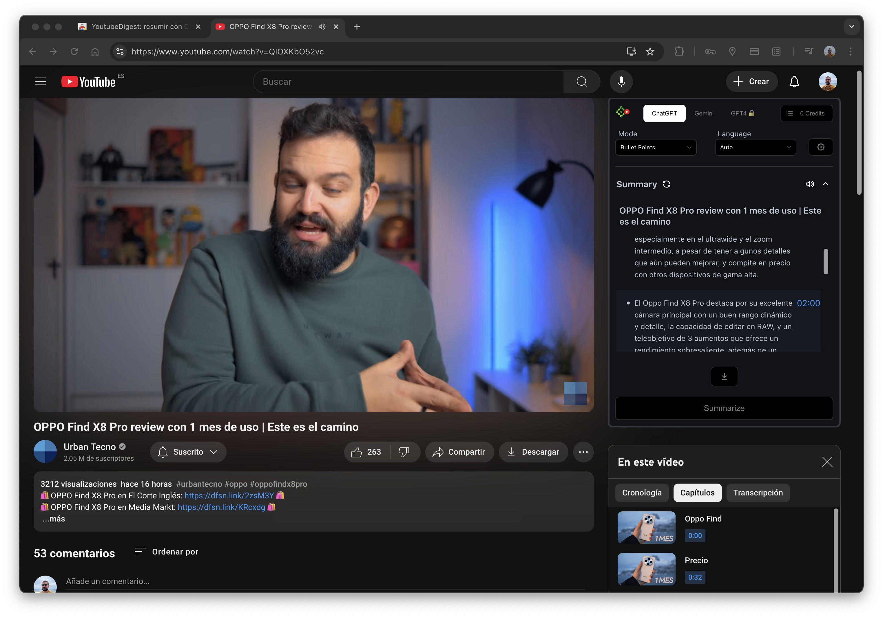
Task: Open site information icon in address bar
Action: [x=120, y=52]
